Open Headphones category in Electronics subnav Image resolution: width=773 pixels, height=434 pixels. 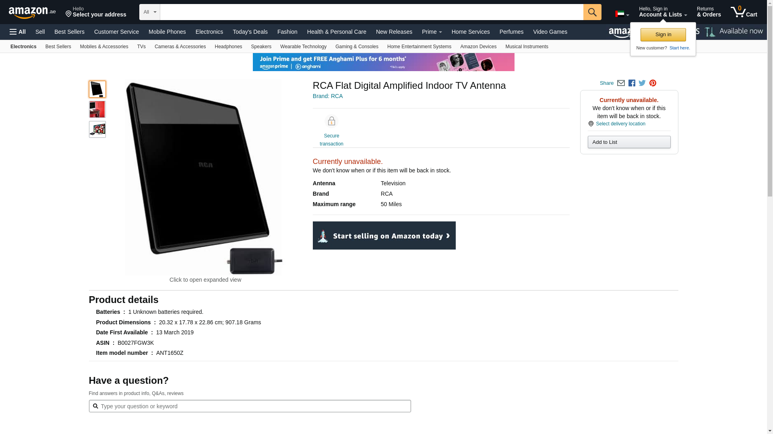(228, 47)
